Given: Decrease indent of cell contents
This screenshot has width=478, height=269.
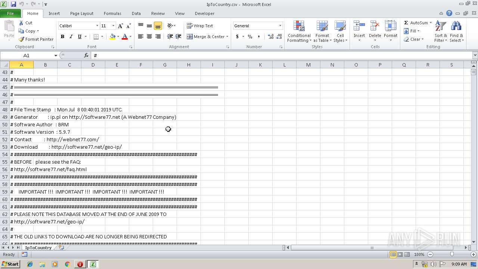Looking at the screenshot, I should [x=170, y=37].
